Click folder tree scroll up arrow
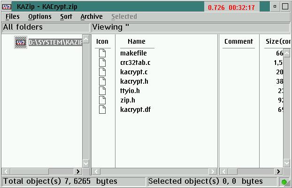The image size is (292, 188). [x=86, y=39]
